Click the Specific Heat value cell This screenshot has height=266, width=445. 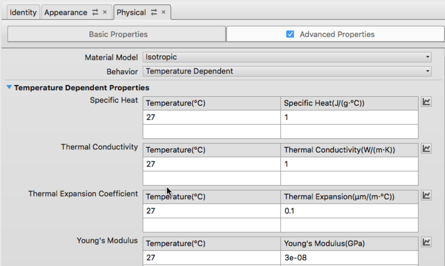349,117
